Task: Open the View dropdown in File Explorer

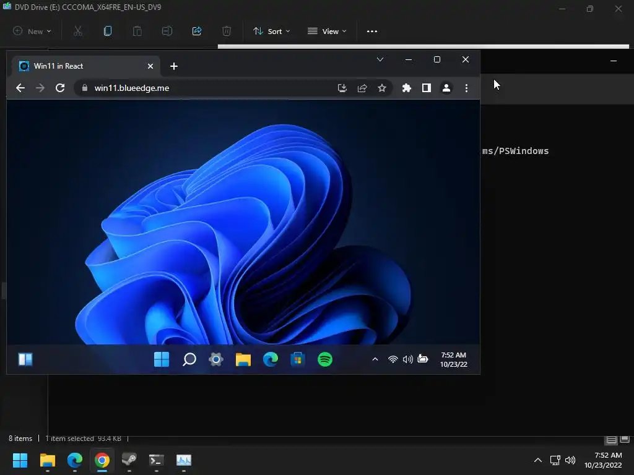Action: (327, 31)
